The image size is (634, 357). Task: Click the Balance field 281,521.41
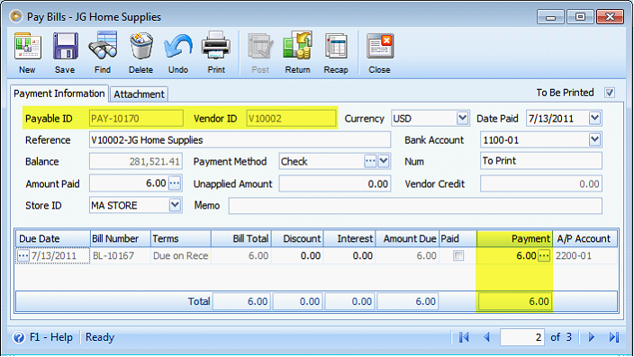click(x=136, y=162)
